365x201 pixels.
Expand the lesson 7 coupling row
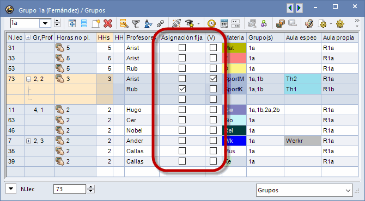pyautogui.click(x=28, y=141)
